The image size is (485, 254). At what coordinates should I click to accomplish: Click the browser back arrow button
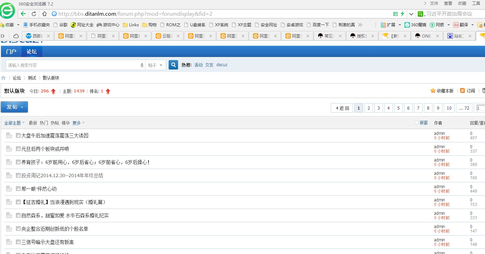[23, 14]
